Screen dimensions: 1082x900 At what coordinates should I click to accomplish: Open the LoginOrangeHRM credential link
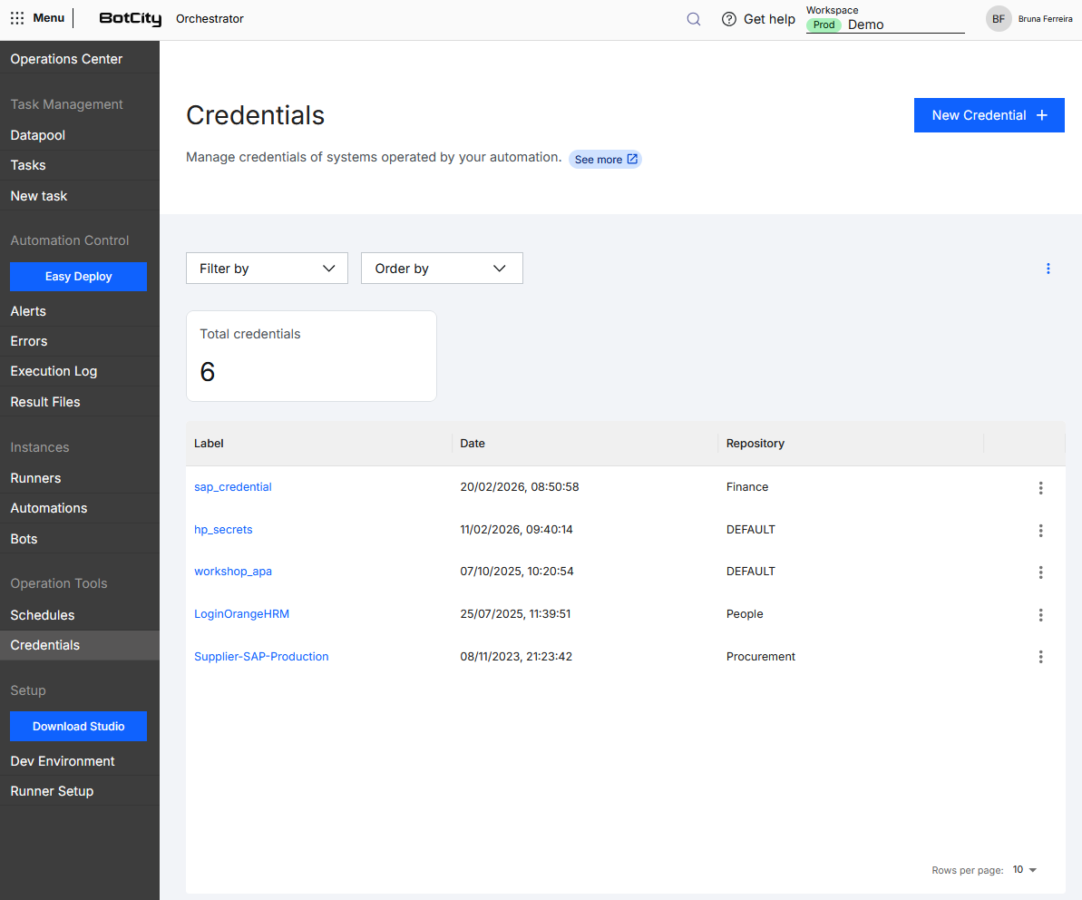point(241,614)
